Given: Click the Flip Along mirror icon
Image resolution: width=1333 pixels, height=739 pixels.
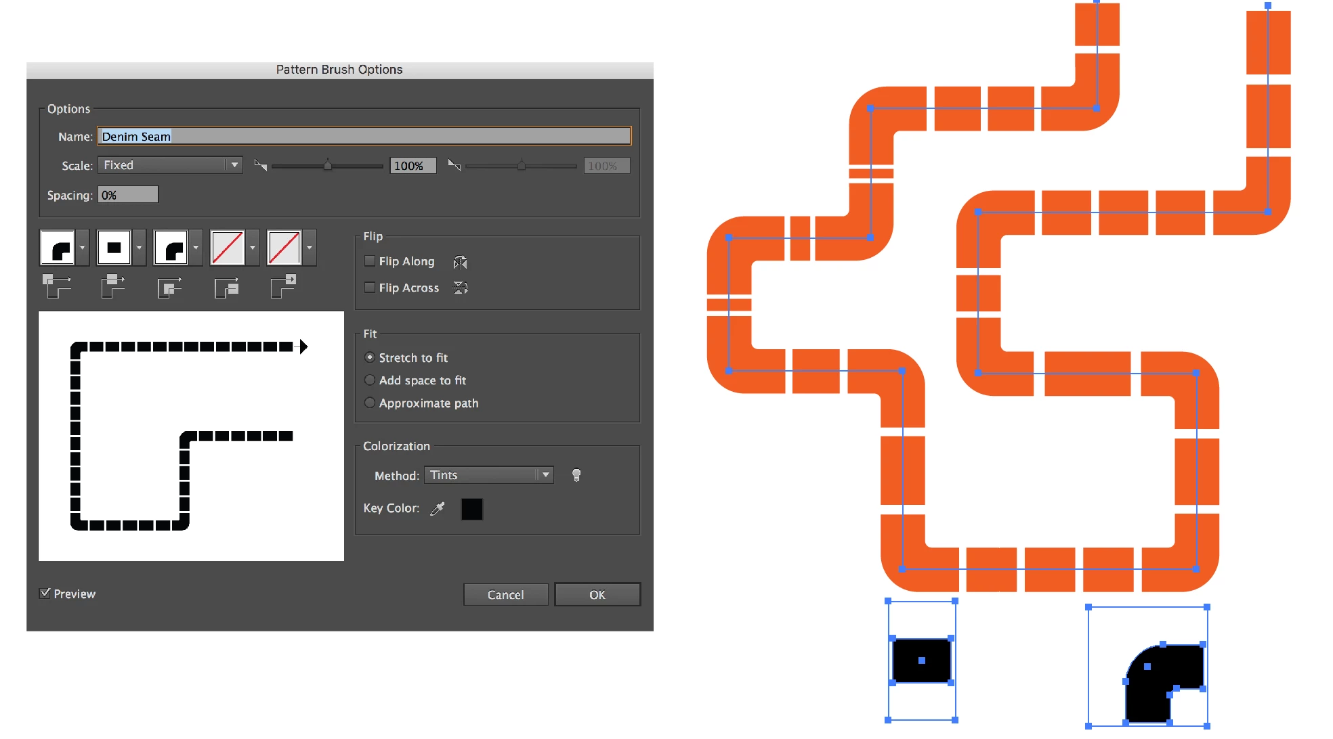Looking at the screenshot, I should [x=460, y=262].
